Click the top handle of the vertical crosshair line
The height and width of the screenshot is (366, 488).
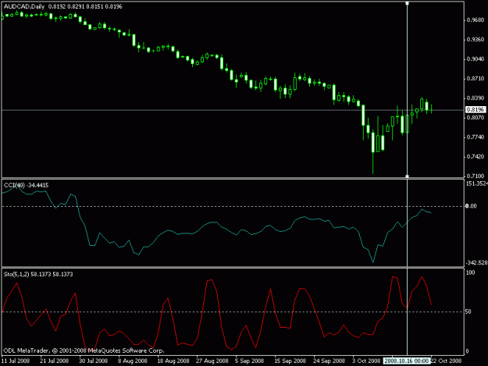[407, 3]
